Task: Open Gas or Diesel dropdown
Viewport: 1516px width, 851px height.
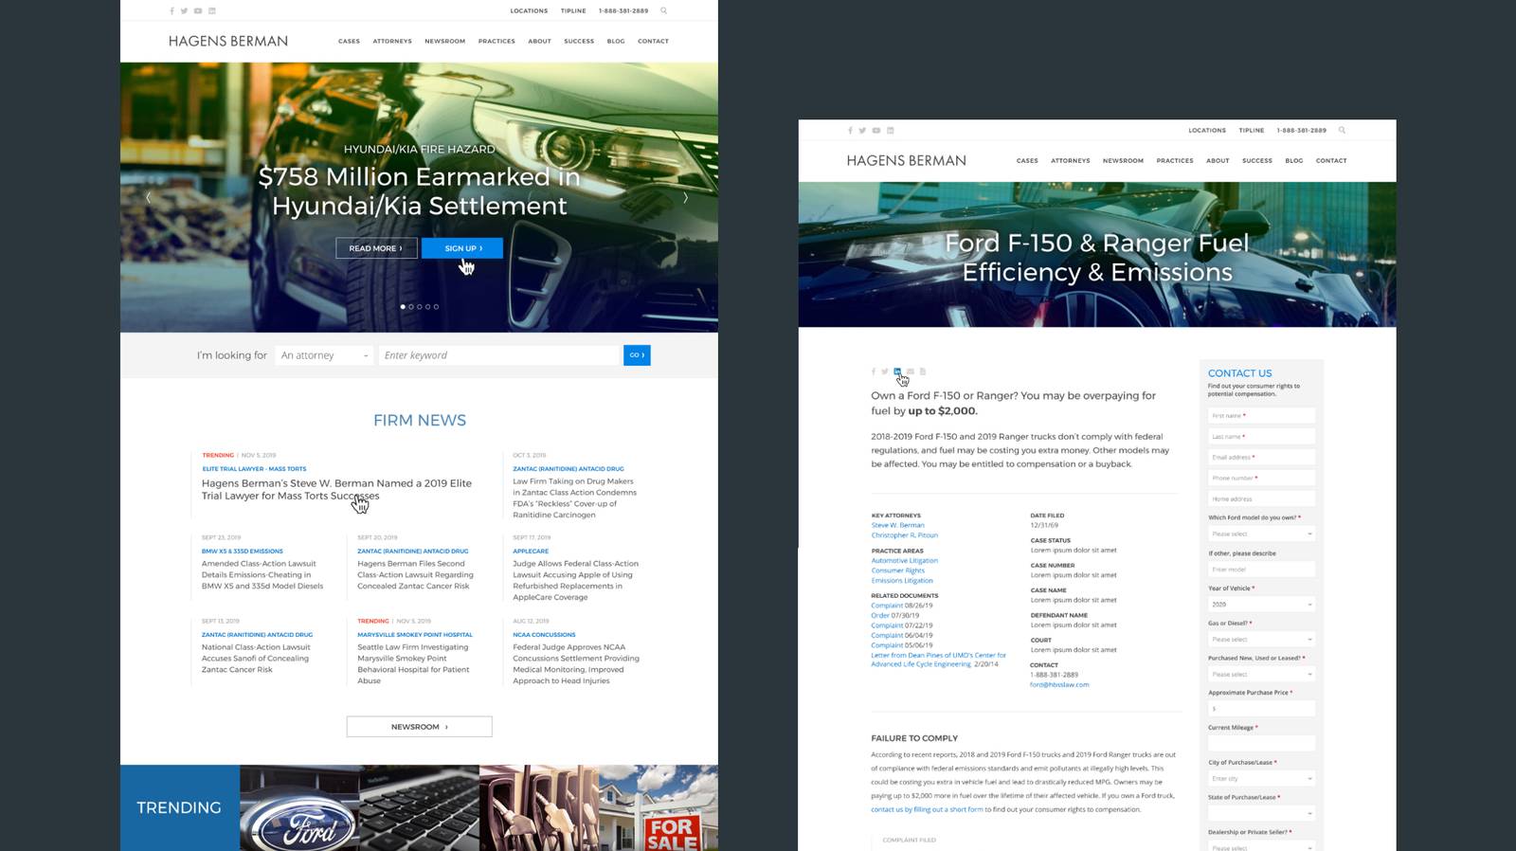Action: click(1261, 639)
